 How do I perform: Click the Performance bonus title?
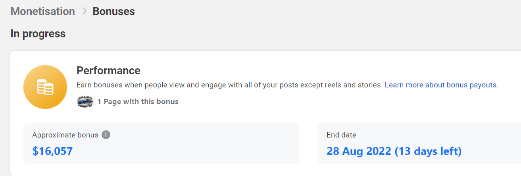coord(108,71)
